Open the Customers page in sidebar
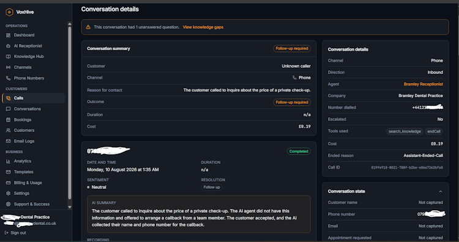The image size is (459, 242). point(24,130)
